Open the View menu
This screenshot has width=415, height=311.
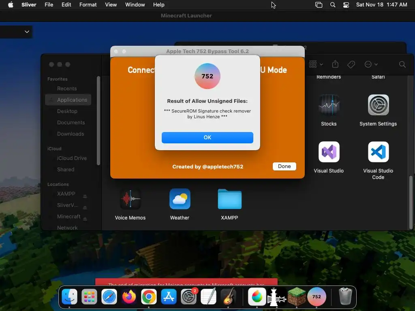point(111,5)
